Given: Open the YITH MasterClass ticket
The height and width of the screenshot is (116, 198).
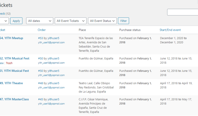Looking at the screenshot, I should tap(16, 99).
